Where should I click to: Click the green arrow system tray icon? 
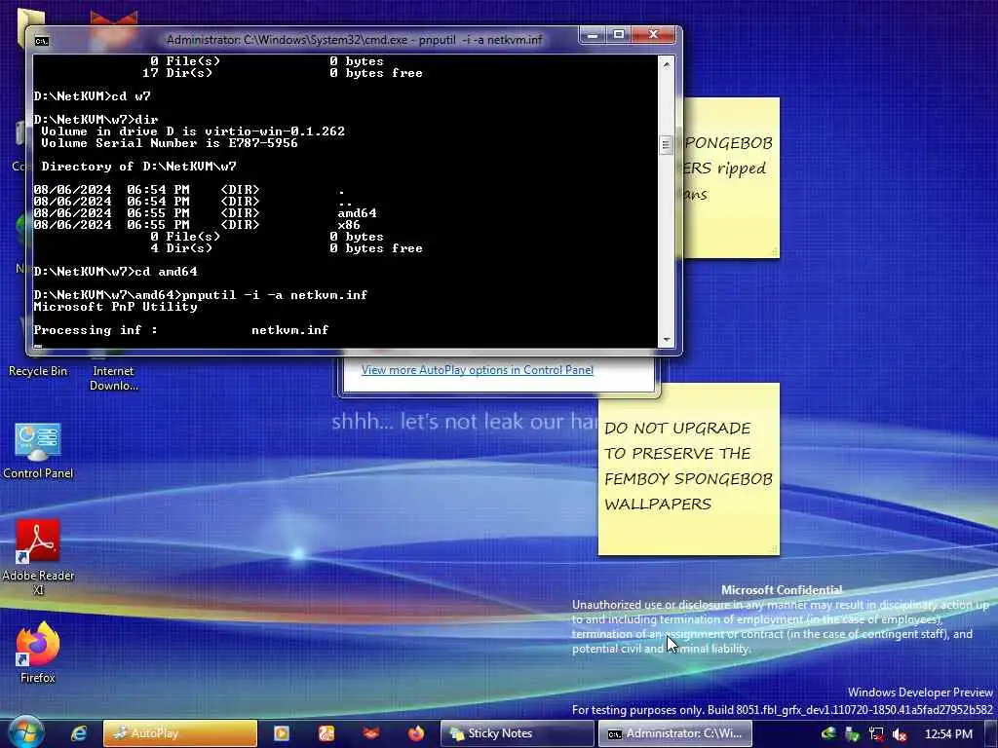[x=828, y=734]
